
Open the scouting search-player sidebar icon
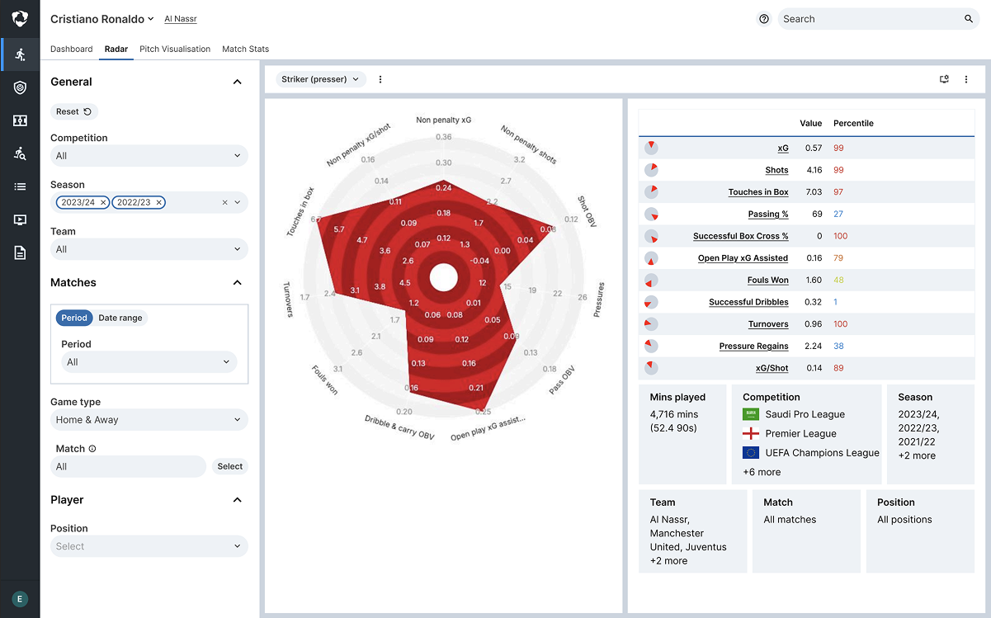tap(20, 153)
